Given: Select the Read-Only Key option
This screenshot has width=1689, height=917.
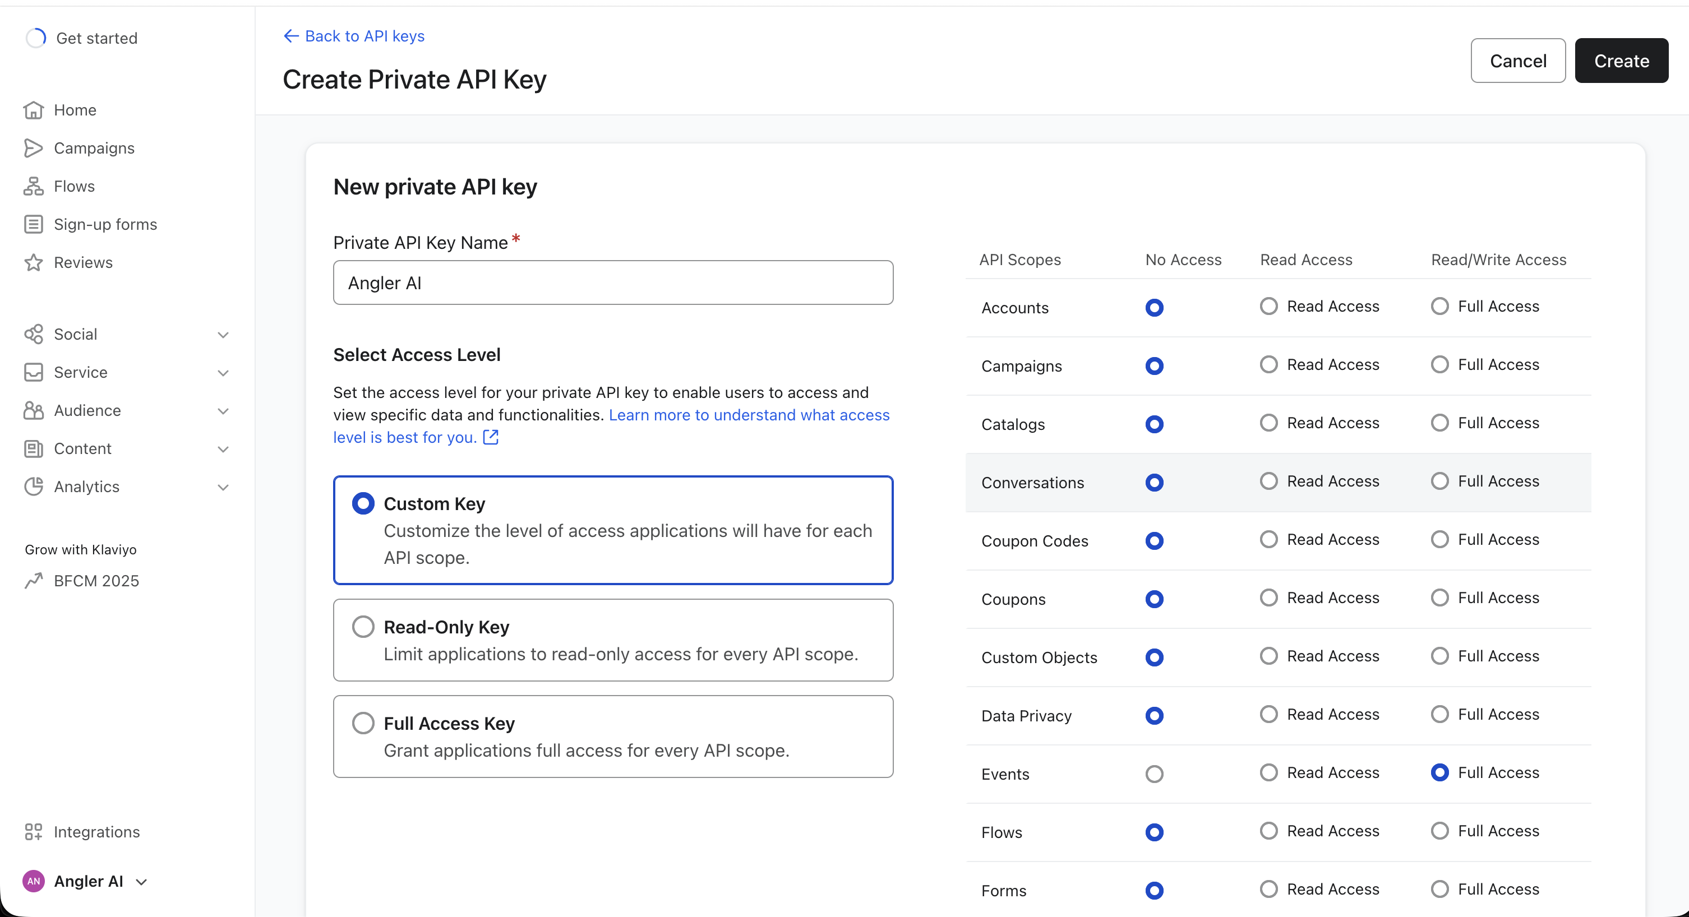Looking at the screenshot, I should (363, 627).
